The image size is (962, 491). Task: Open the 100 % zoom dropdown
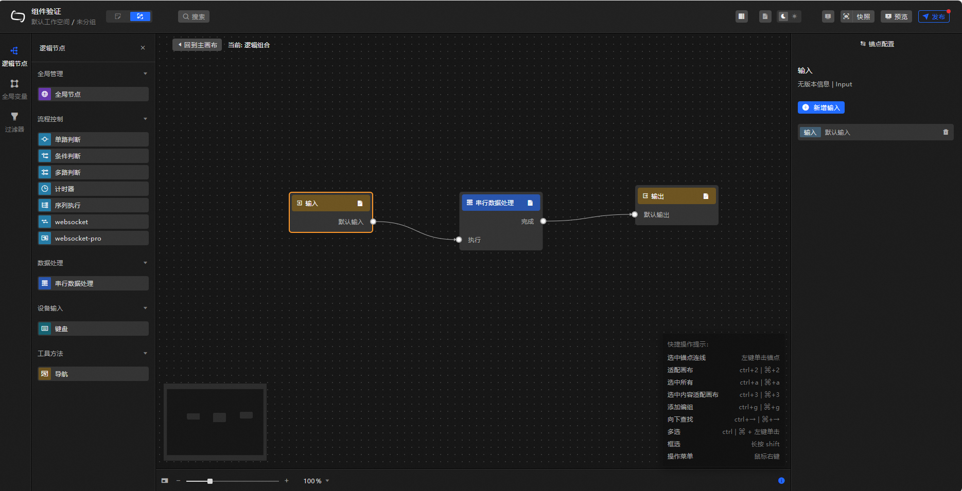(316, 481)
